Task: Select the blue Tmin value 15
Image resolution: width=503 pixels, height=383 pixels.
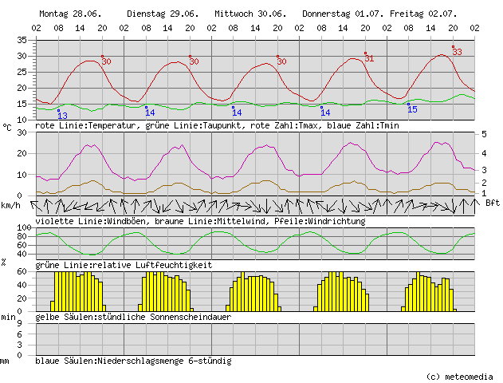Action: tap(412, 109)
